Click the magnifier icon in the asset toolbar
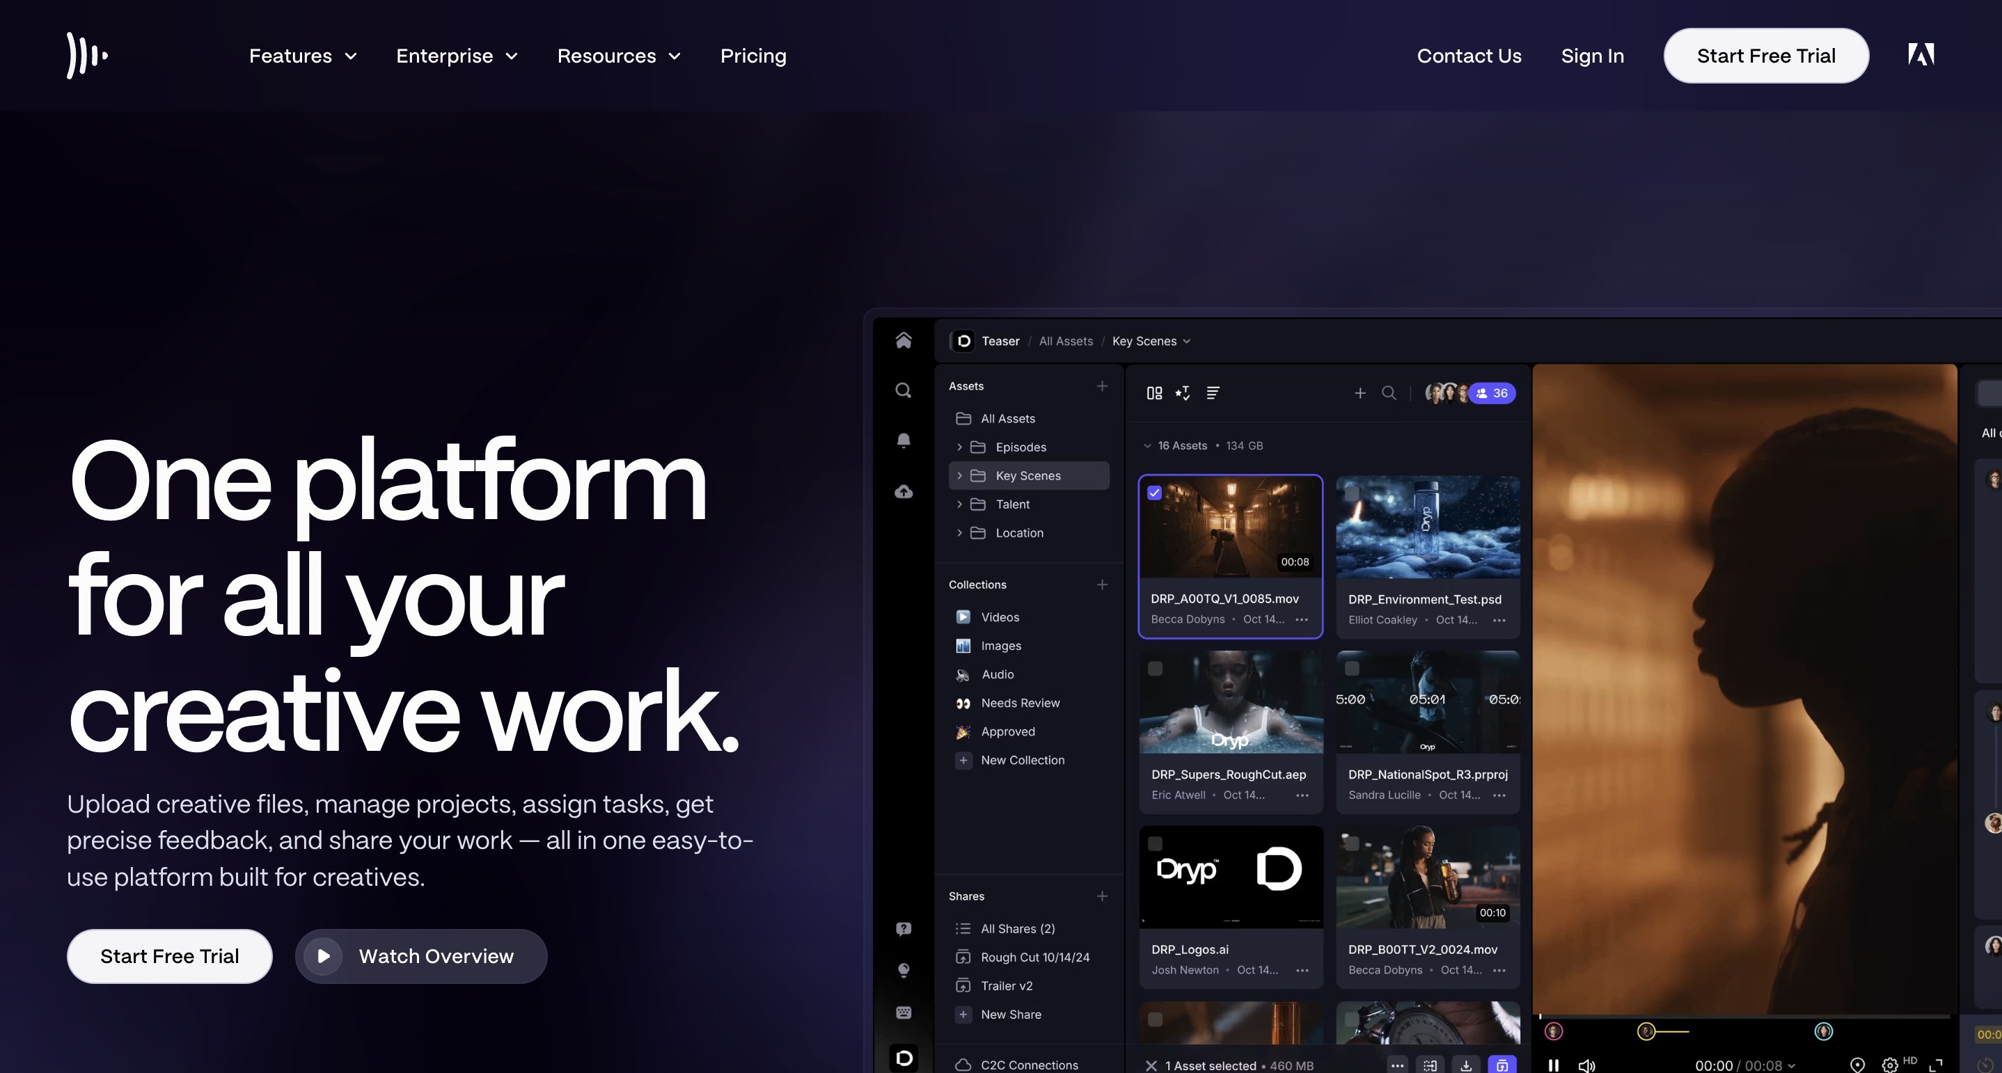The image size is (2002, 1073). pyautogui.click(x=1389, y=393)
